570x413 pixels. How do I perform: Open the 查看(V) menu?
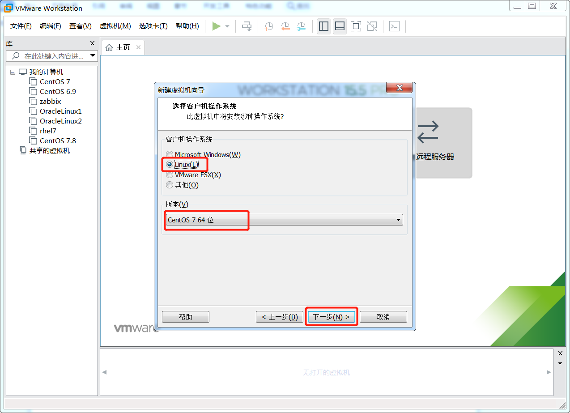click(x=81, y=26)
